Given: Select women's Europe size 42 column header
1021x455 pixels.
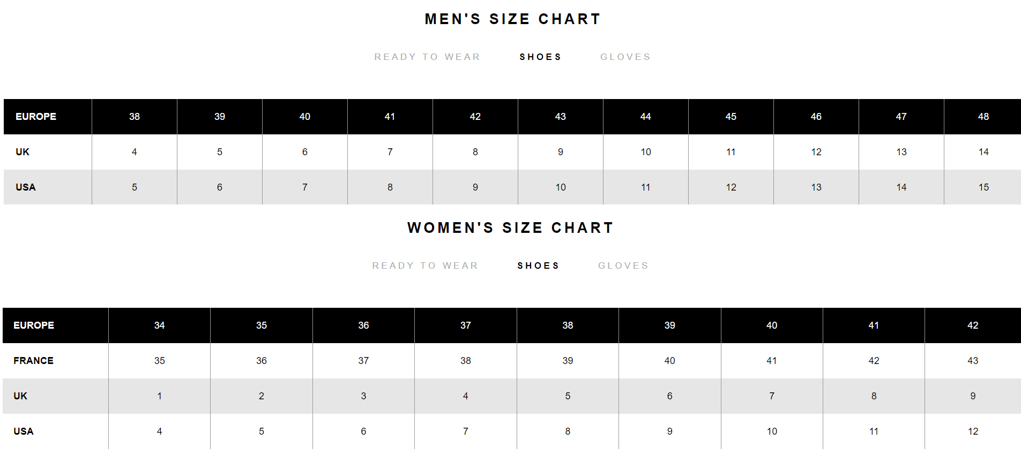Looking at the screenshot, I should tap(973, 325).
